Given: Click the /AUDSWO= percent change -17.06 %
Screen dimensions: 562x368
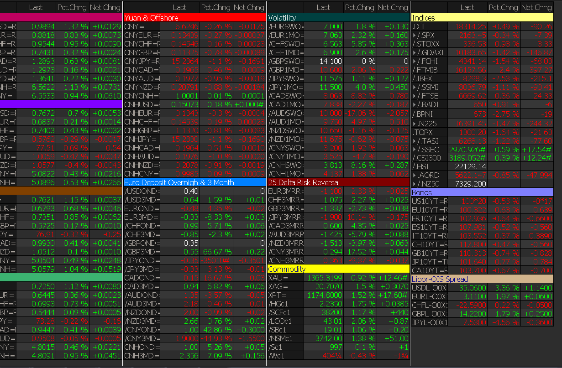Looking at the screenshot, I should pos(359,113).
